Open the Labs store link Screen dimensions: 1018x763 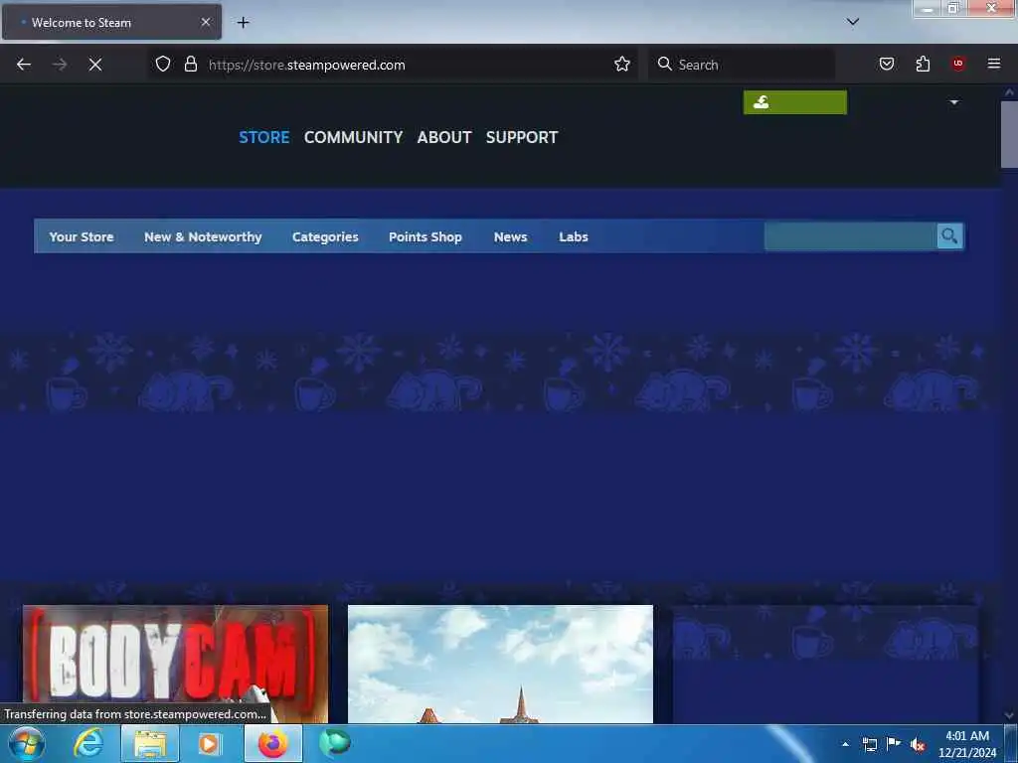(574, 236)
